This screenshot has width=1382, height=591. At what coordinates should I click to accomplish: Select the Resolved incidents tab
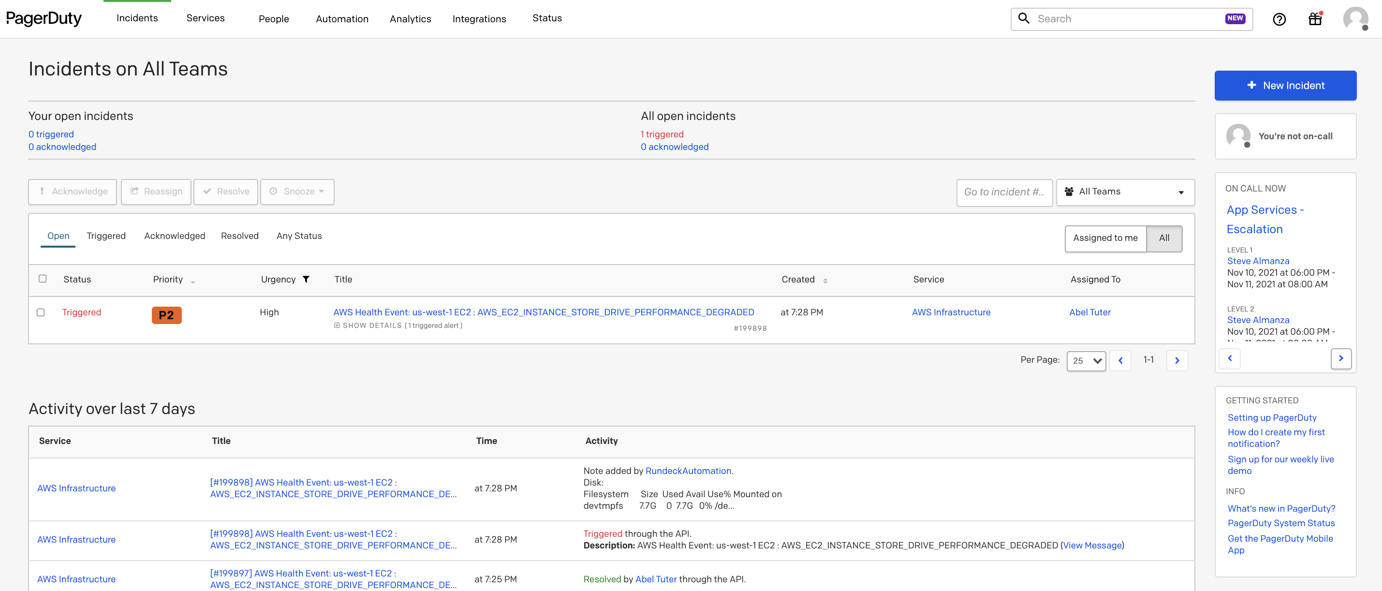[x=239, y=236]
